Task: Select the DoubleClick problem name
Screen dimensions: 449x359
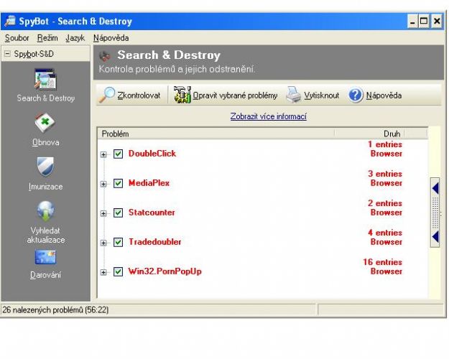Action: pyautogui.click(x=152, y=154)
